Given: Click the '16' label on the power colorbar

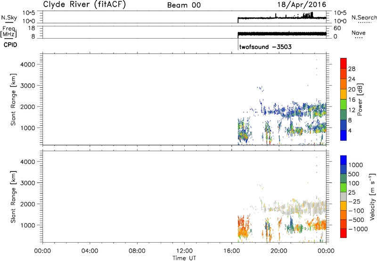Looking at the screenshot, I should coord(352,100).
